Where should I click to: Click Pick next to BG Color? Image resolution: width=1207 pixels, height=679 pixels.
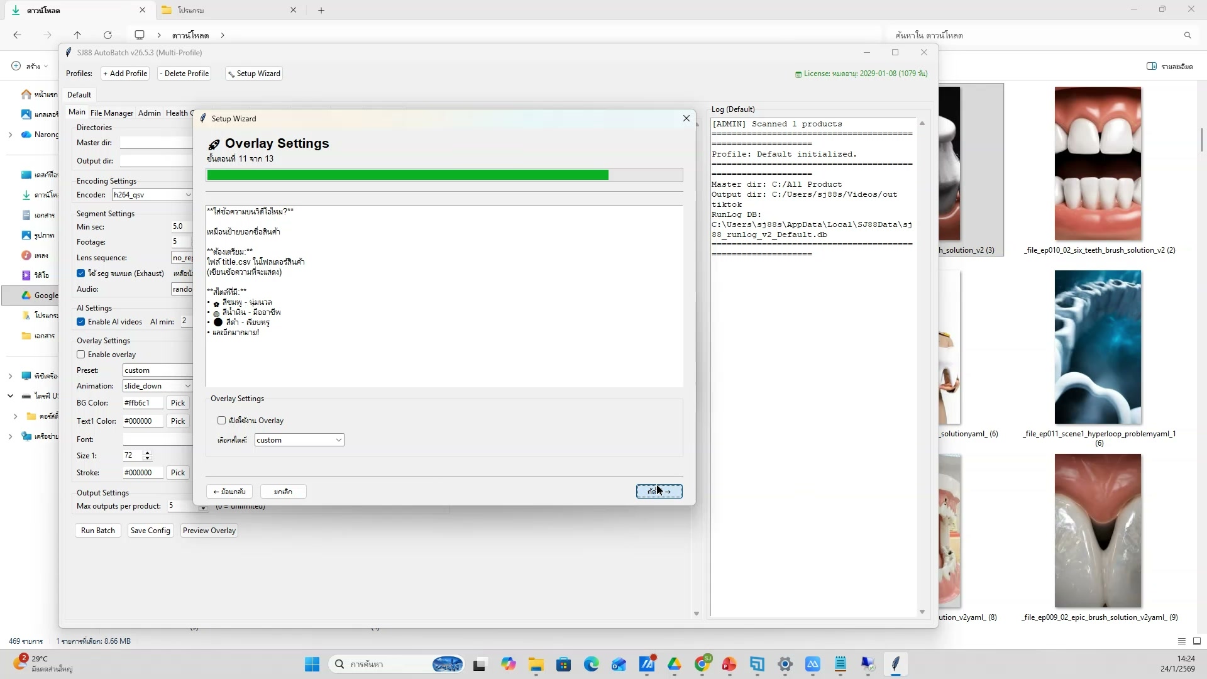(x=178, y=403)
